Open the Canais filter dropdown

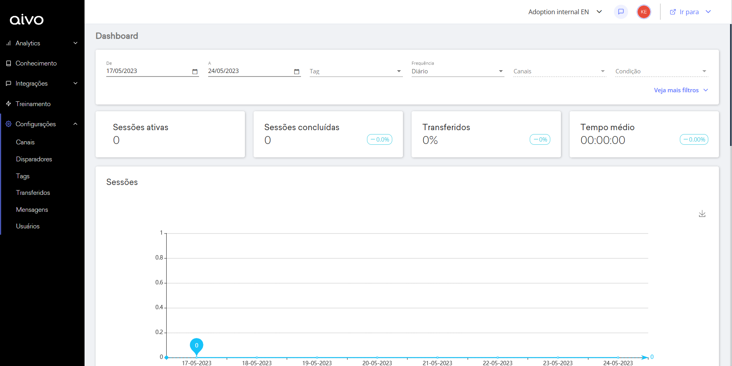(559, 71)
